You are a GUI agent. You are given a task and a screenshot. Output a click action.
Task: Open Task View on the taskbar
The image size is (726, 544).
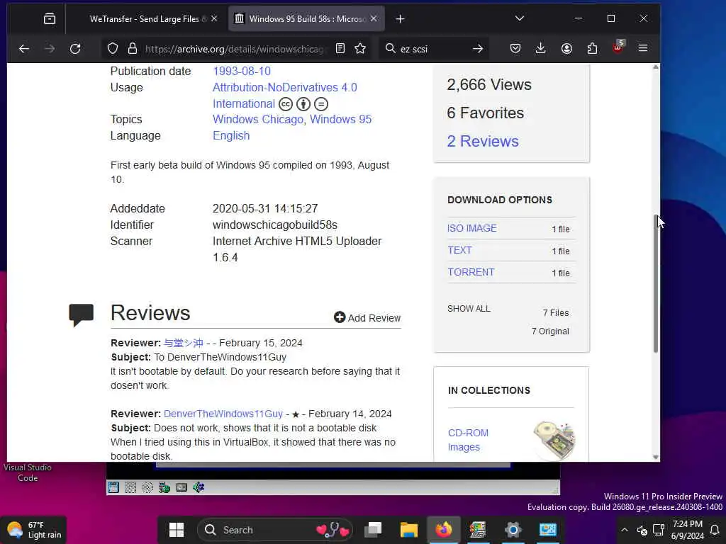[x=373, y=530]
